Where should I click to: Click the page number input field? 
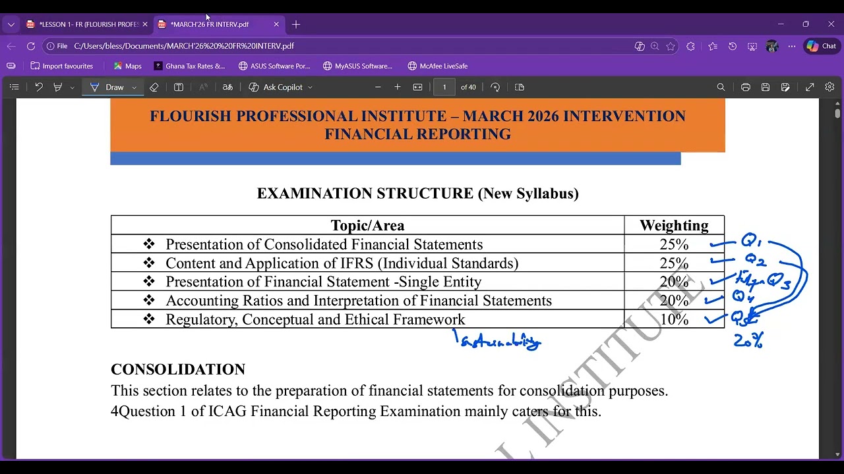444,87
